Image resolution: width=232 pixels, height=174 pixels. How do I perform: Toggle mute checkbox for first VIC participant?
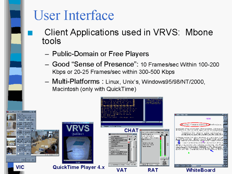click(18, 120)
